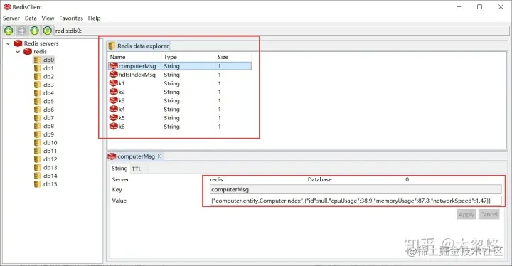Click the Server value redis in details
The width and height of the screenshot is (512, 266).
216,179
